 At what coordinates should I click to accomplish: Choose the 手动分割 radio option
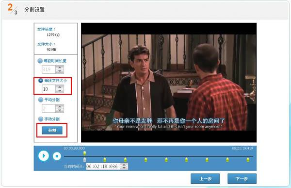40,119
